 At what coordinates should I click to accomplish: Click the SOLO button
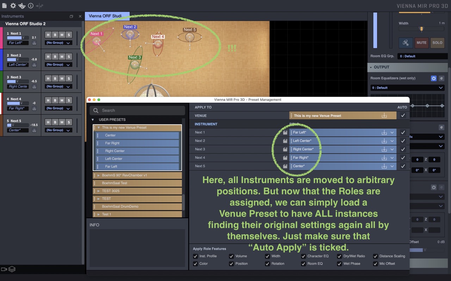437,43
